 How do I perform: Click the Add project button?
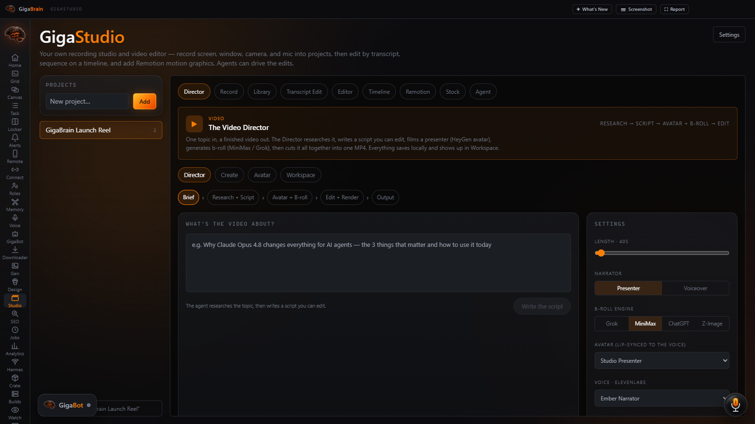[144, 101]
